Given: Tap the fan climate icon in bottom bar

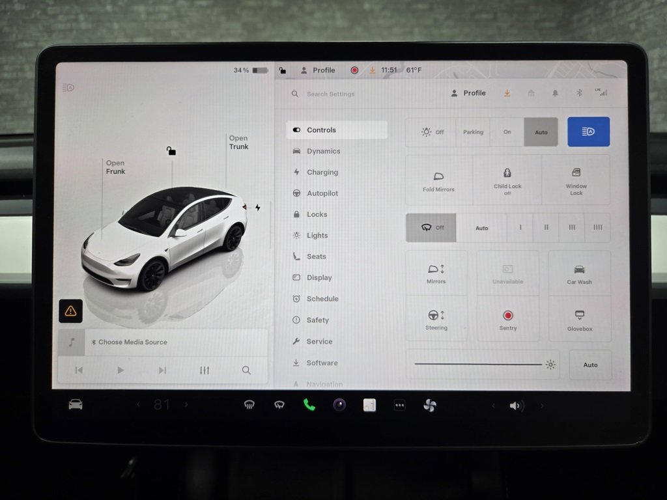Looking at the screenshot, I should click(429, 405).
